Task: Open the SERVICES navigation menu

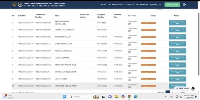Action: point(129,4)
